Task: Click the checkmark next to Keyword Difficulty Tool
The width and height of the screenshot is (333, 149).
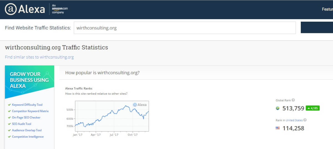Action: click(x=9, y=105)
